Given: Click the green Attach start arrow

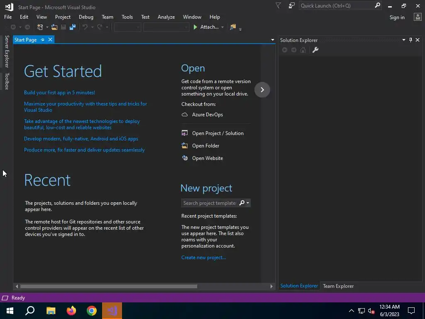Looking at the screenshot, I should point(195,27).
